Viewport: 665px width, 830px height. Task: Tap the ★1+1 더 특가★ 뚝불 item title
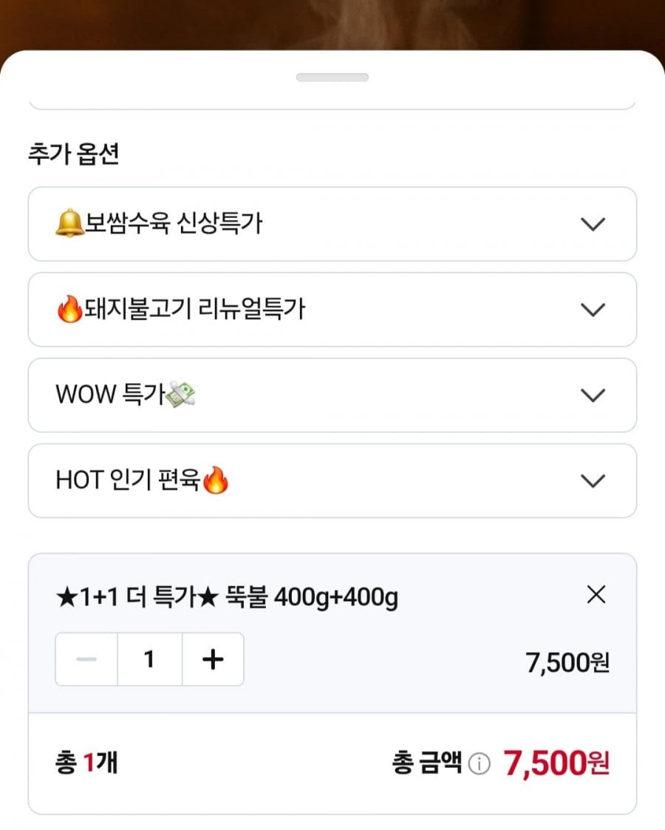(x=227, y=597)
